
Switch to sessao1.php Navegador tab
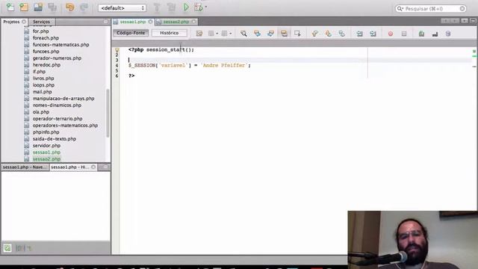coord(25,167)
